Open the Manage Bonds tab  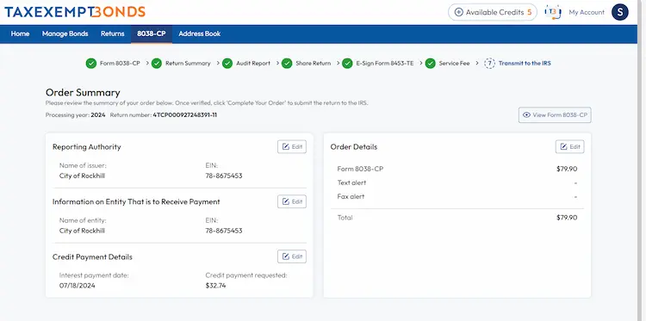coord(65,34)
